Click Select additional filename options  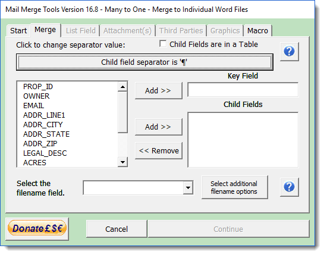tap(234, 187)
